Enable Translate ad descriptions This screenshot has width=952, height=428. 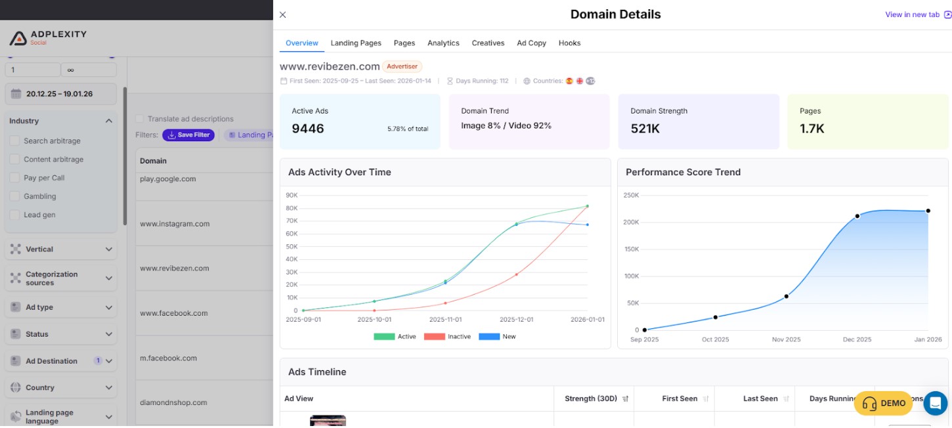pyautogui.click(x=140, y=118)
